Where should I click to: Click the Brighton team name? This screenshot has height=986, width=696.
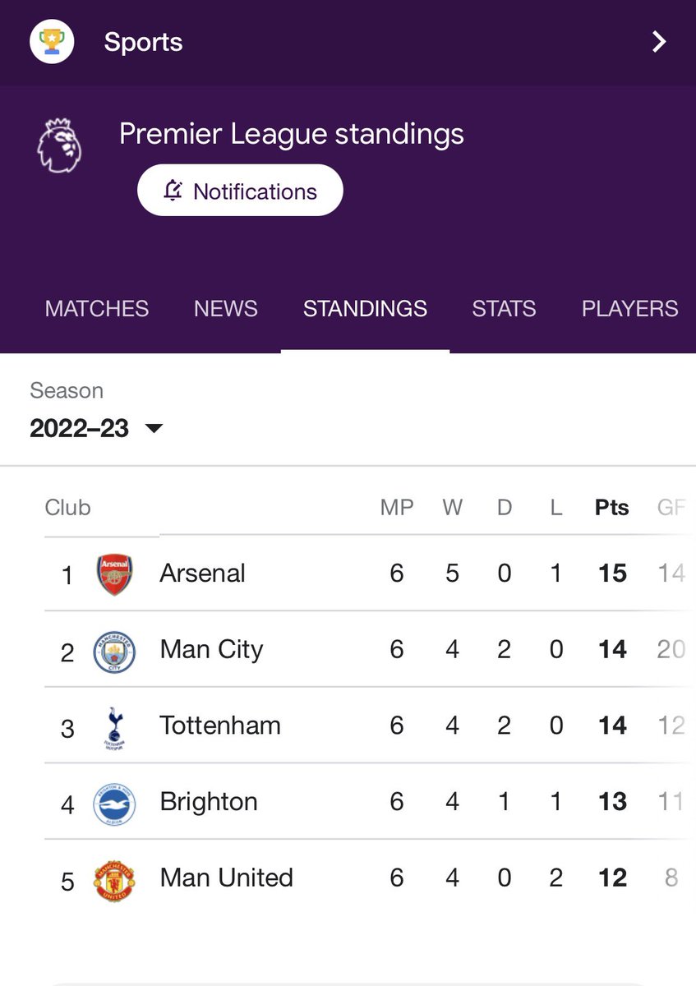209,802
